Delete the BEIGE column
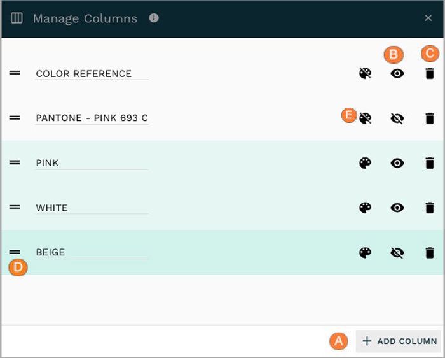Screen dimensions: 445x358 pos(430,252)
